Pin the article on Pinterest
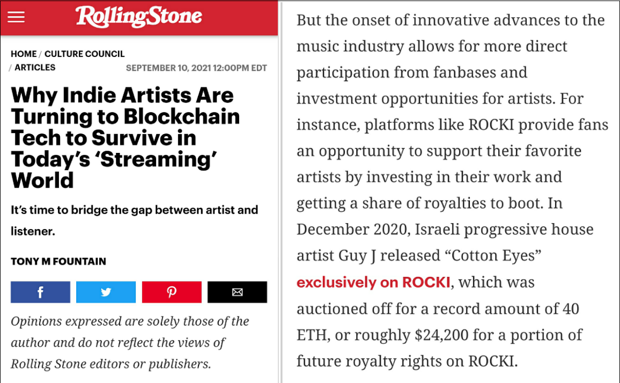Viewport: 620px width, 383px height. pos(172,292)
